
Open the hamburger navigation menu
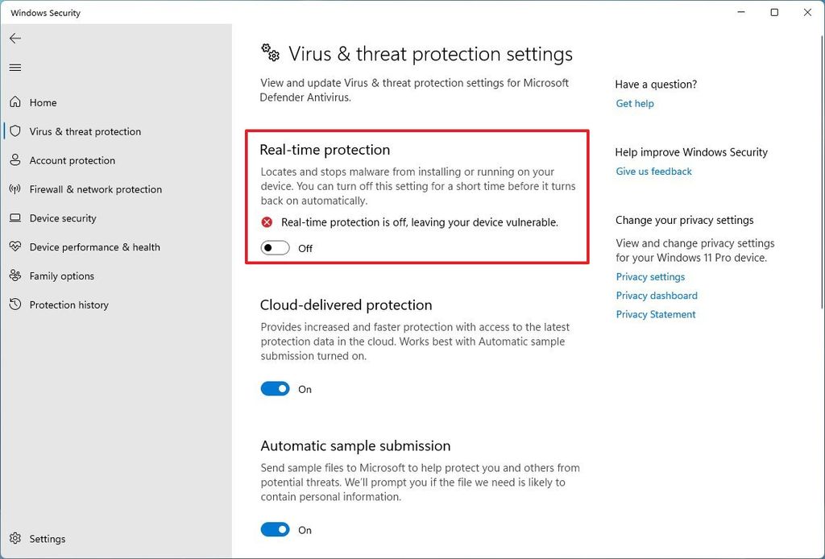pyautogui.click(x=15, y=67)
